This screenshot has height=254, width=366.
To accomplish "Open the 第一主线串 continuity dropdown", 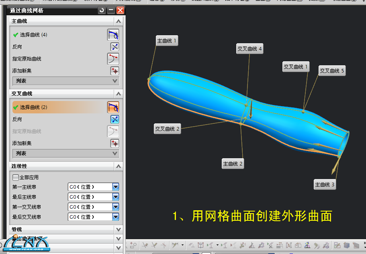I will 116,187.
